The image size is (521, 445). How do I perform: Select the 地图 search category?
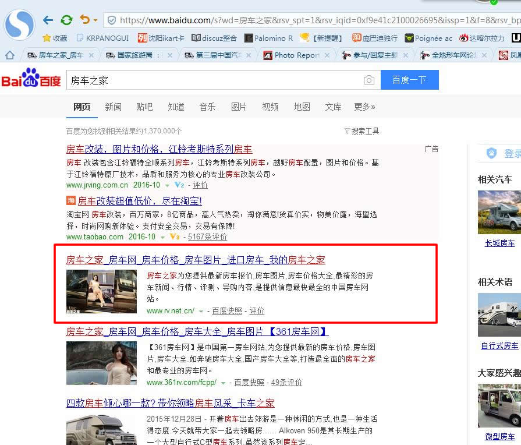[302, 107]
